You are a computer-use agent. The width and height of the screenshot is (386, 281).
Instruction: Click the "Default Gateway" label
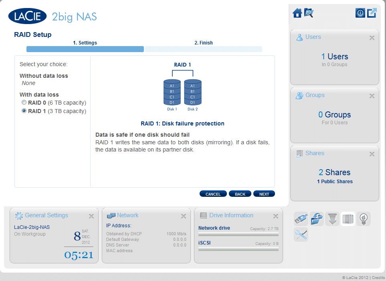tap(123, 239)
